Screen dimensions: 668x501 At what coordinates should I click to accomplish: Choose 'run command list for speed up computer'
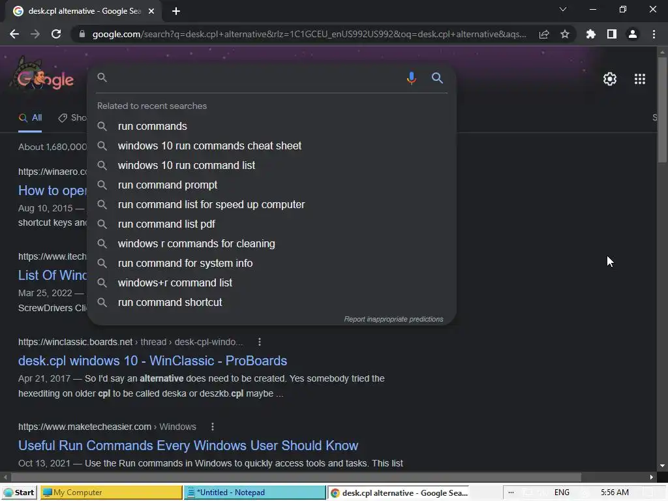pyautogui.click(x=271, y=204)
